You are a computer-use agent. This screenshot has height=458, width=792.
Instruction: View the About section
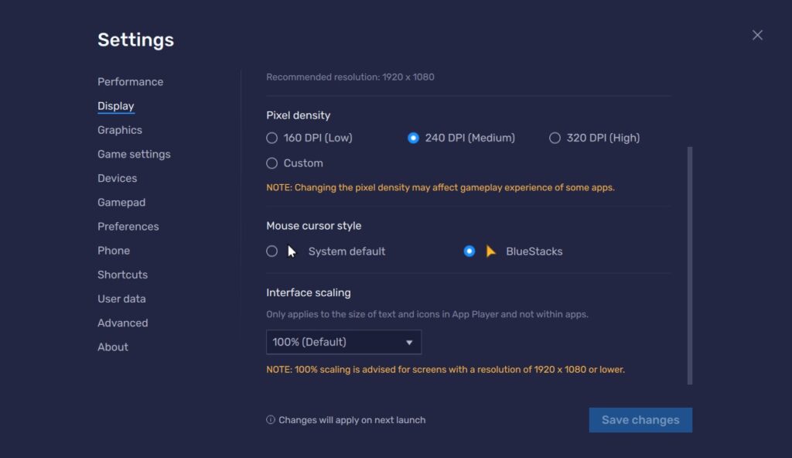[x=113, y=347]
